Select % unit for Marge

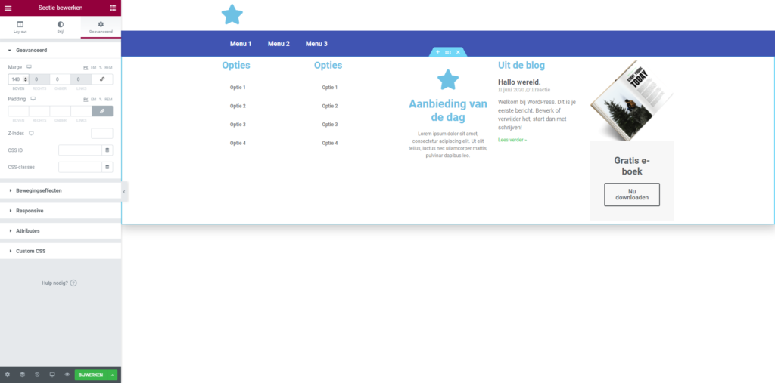101,67
